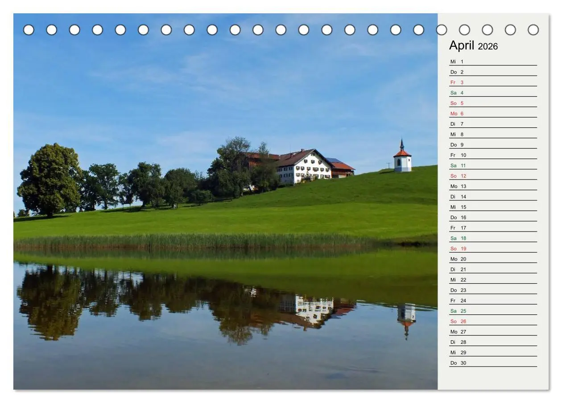562x403 pixels.
Task: Select the 'Fr 17' date row
Action: coord(493,228)
